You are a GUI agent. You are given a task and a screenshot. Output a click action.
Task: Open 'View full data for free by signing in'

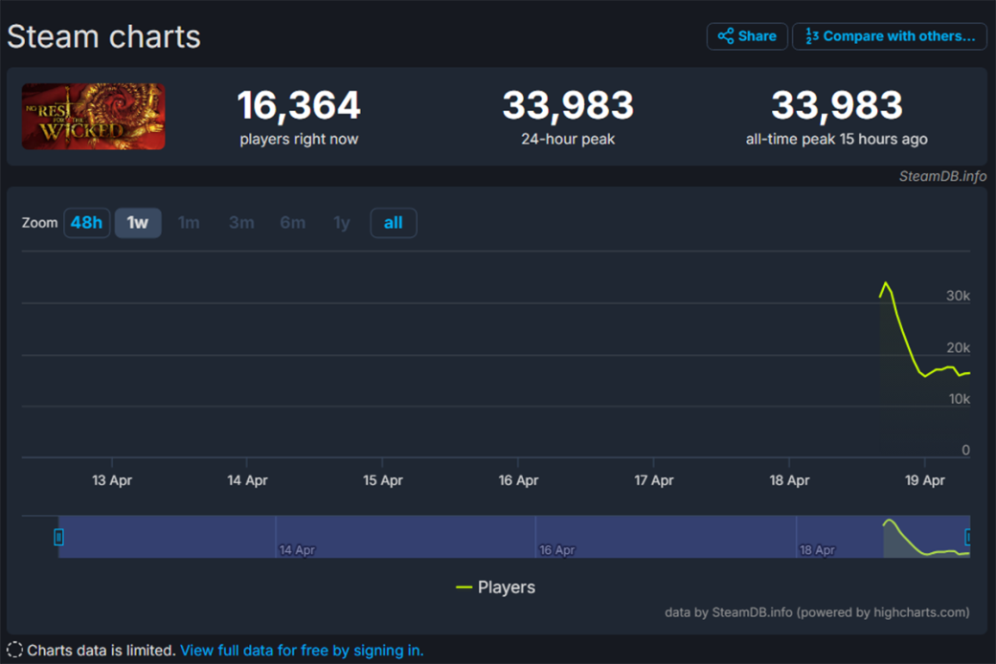(x=302, y=651)
